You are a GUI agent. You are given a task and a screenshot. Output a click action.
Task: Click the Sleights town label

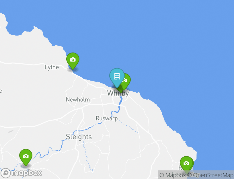[79, 137]
